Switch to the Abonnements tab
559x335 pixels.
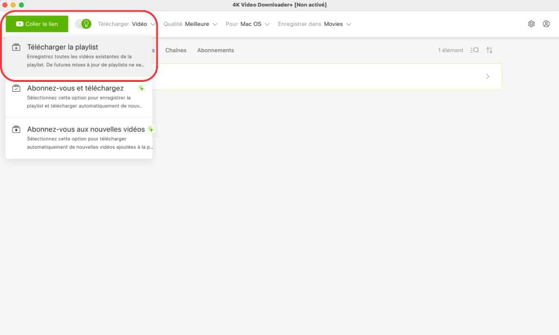[216, 50]
